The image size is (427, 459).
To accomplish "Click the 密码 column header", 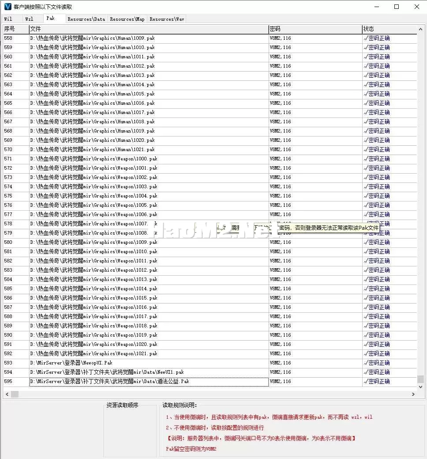I will (x=315, y=29).
